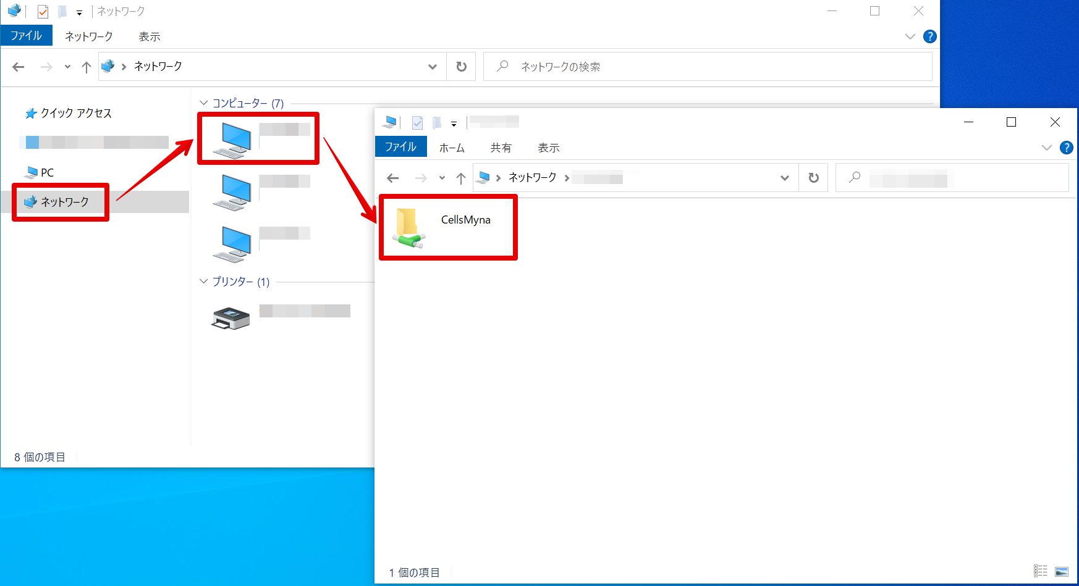
Task: Open the CellsMyna shared folder
Action: (409, 228)
